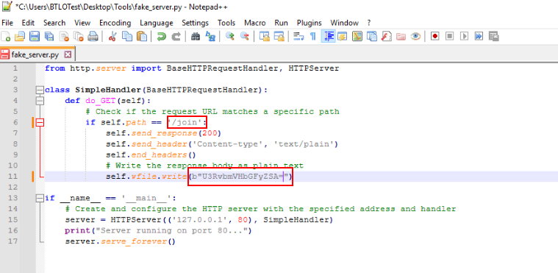
Task: Zoom out using the magnifier minus icon
Action: click(244, 36)
